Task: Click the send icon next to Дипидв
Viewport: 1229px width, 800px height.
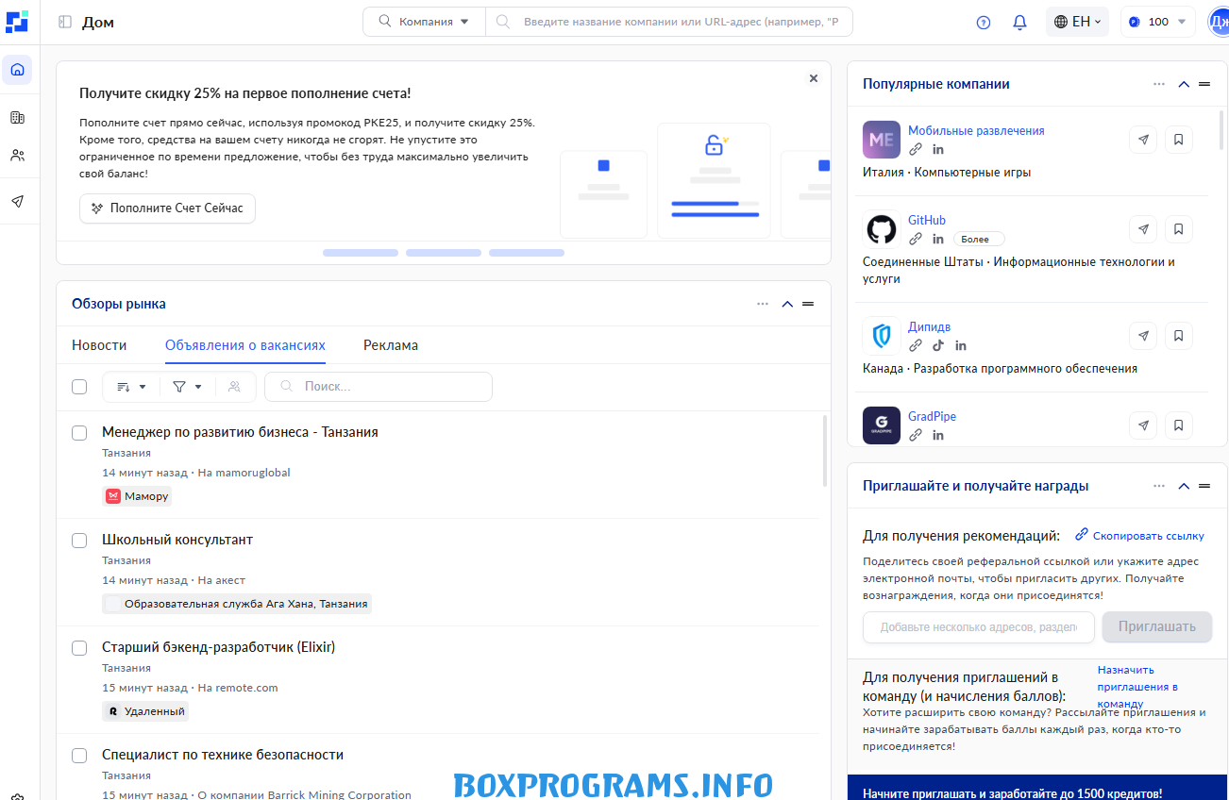Action: 1143,336
